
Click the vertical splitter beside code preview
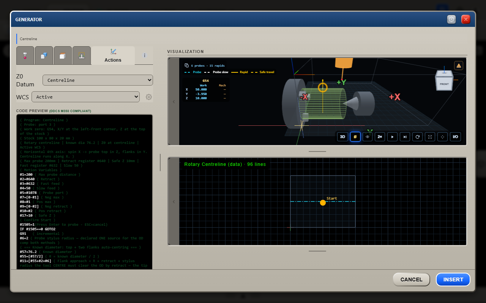(x=160, y=162)
